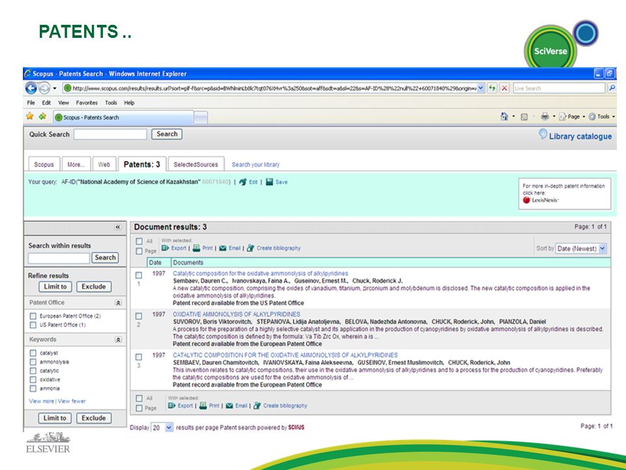Click the LexisNexis logo

541,200
